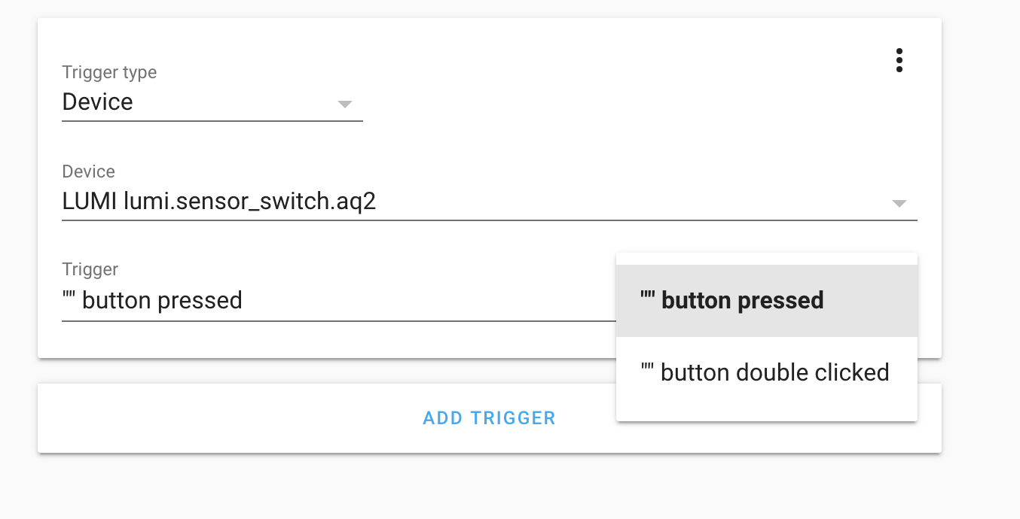Click inside the Trigger text field

[x=226, y=300]
